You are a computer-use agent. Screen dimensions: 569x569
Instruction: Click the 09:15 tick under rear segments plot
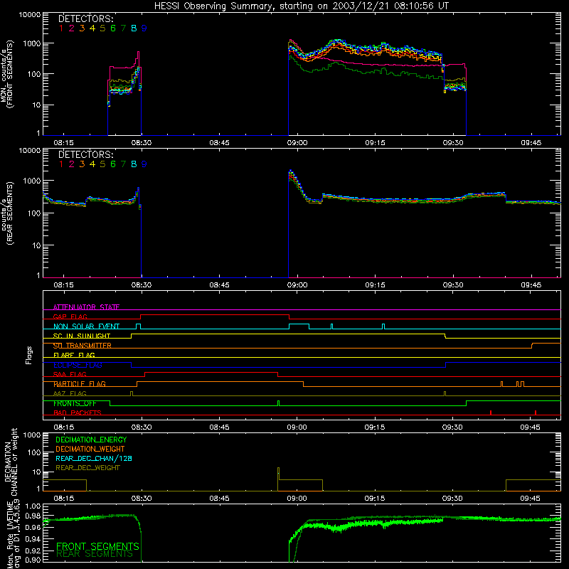click(376, 285)
